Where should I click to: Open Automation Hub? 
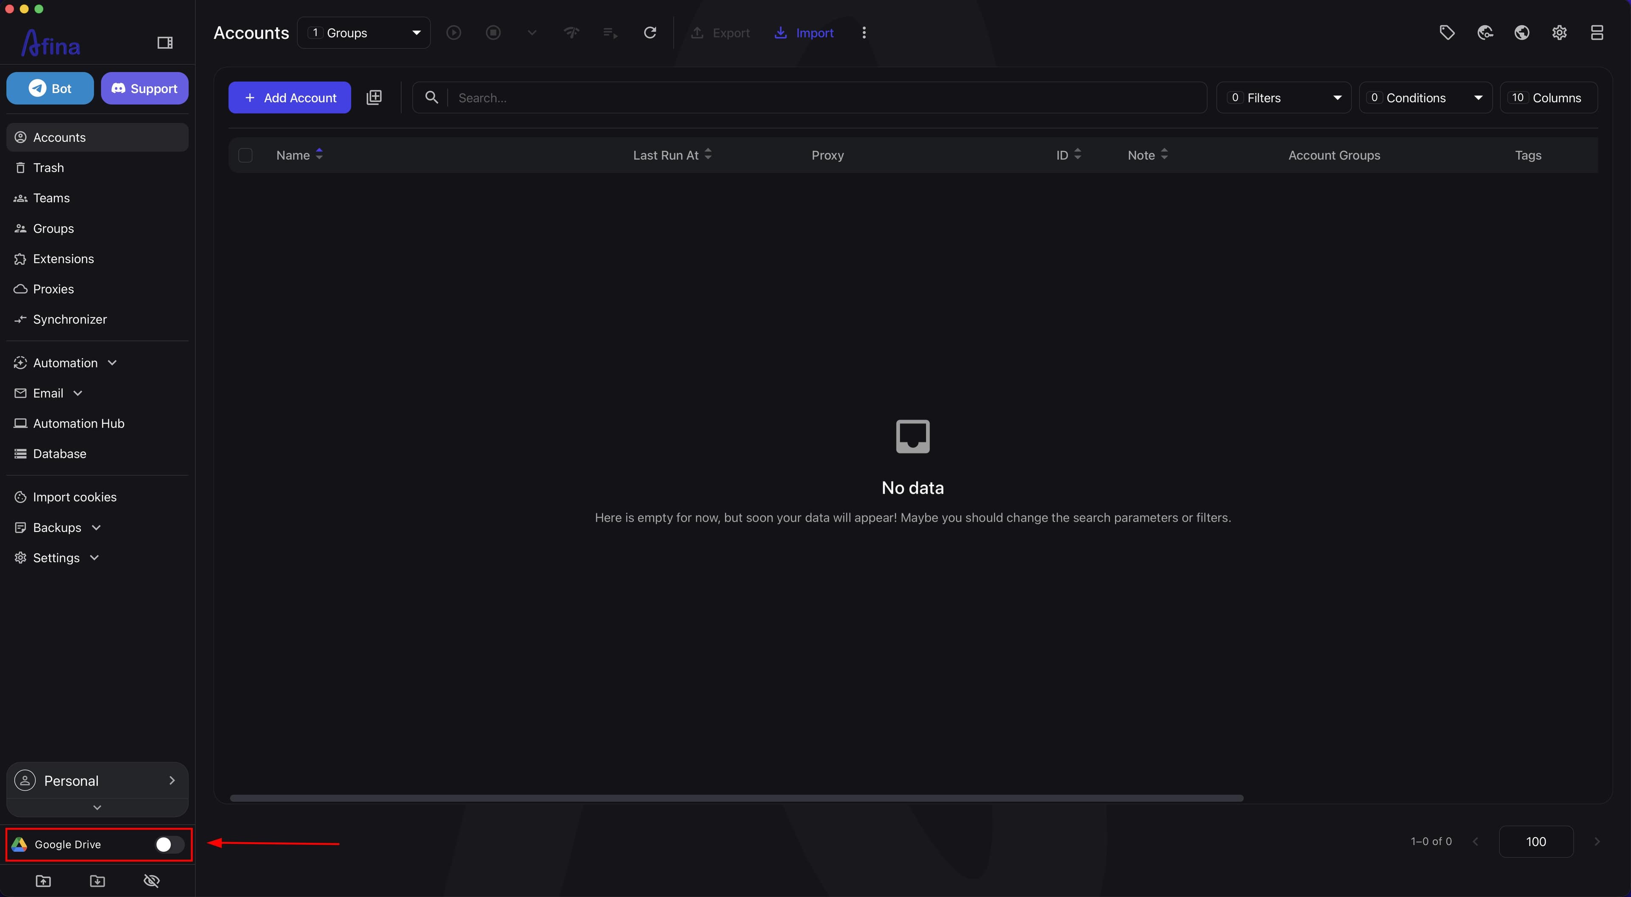point(97,424)
